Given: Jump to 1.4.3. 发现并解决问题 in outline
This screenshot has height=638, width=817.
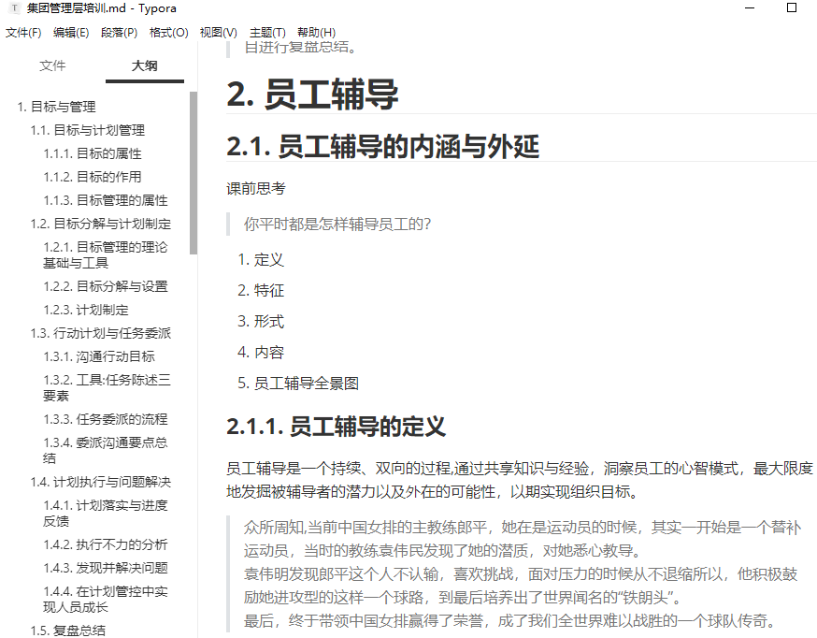Looking at the screenshot, I should point(106,568).
